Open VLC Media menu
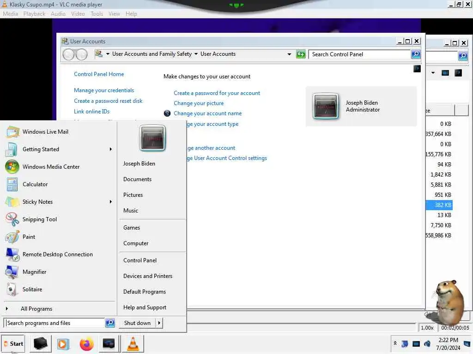 point(11,13)
